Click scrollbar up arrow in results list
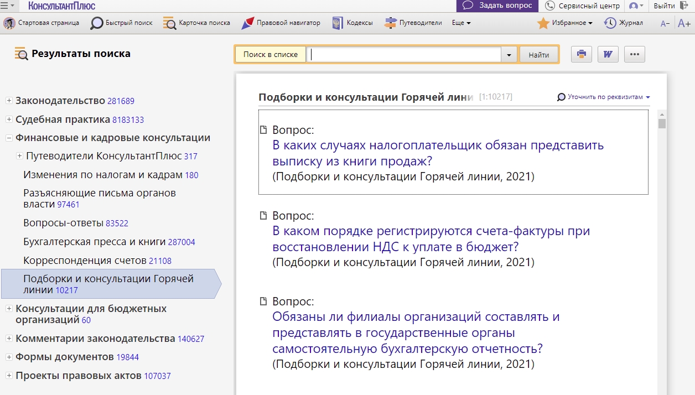695x395 pixels. 662,114
